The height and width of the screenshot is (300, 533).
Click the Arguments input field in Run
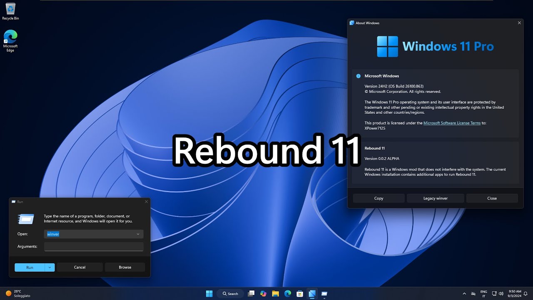pos(93,246)
